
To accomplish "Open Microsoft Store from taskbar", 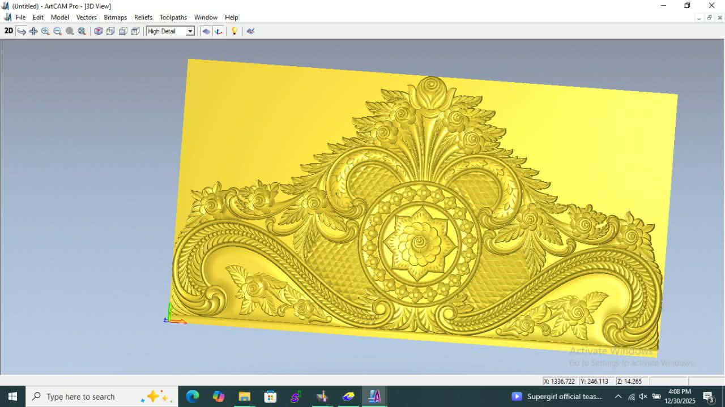I will 270,396.
